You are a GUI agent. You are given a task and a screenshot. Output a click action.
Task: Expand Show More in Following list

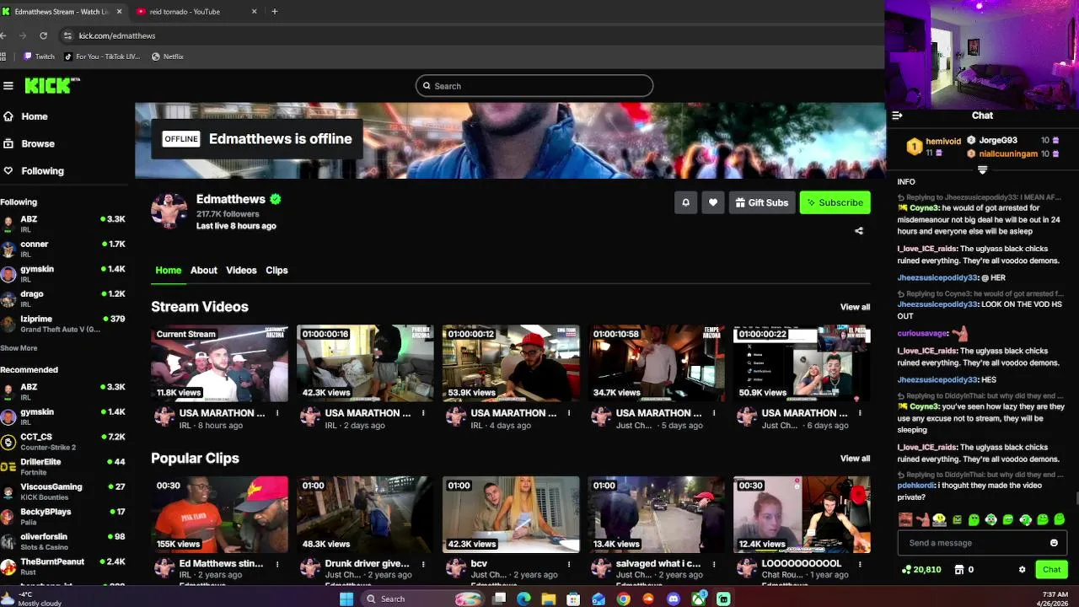point(19,348)
